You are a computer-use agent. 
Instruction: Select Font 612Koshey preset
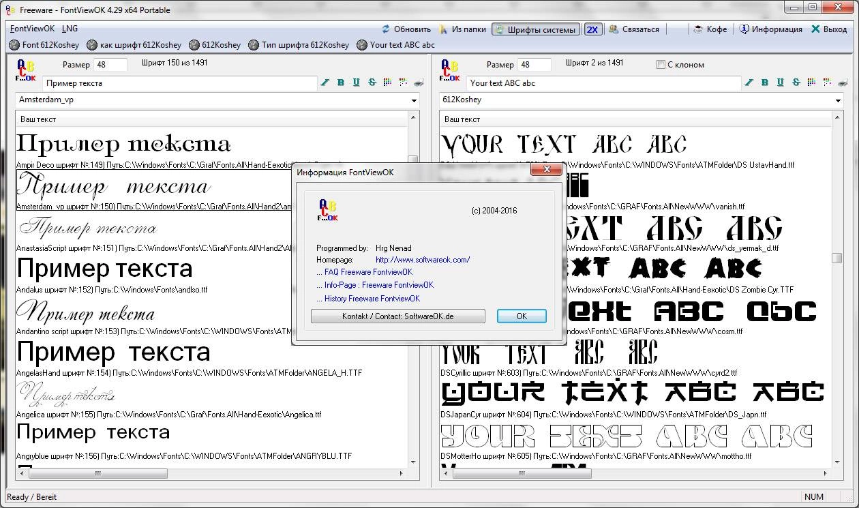[44, 45]
